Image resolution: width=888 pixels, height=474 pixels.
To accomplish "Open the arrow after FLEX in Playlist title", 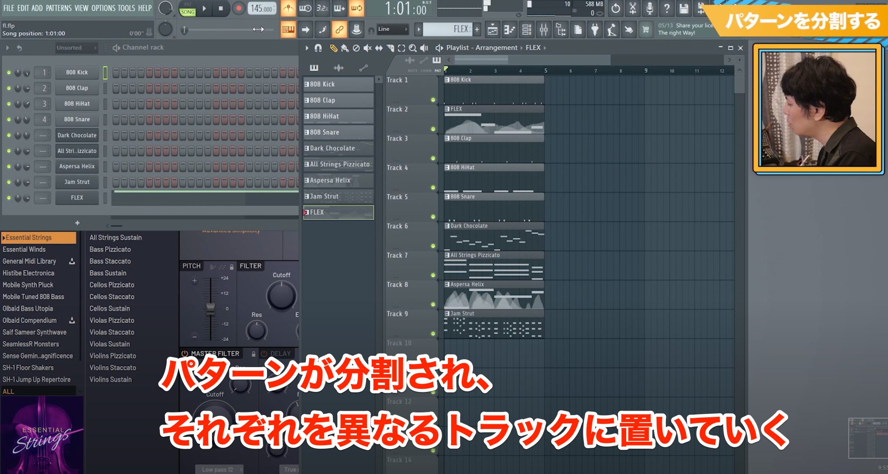I will click(x=545, y=48).
